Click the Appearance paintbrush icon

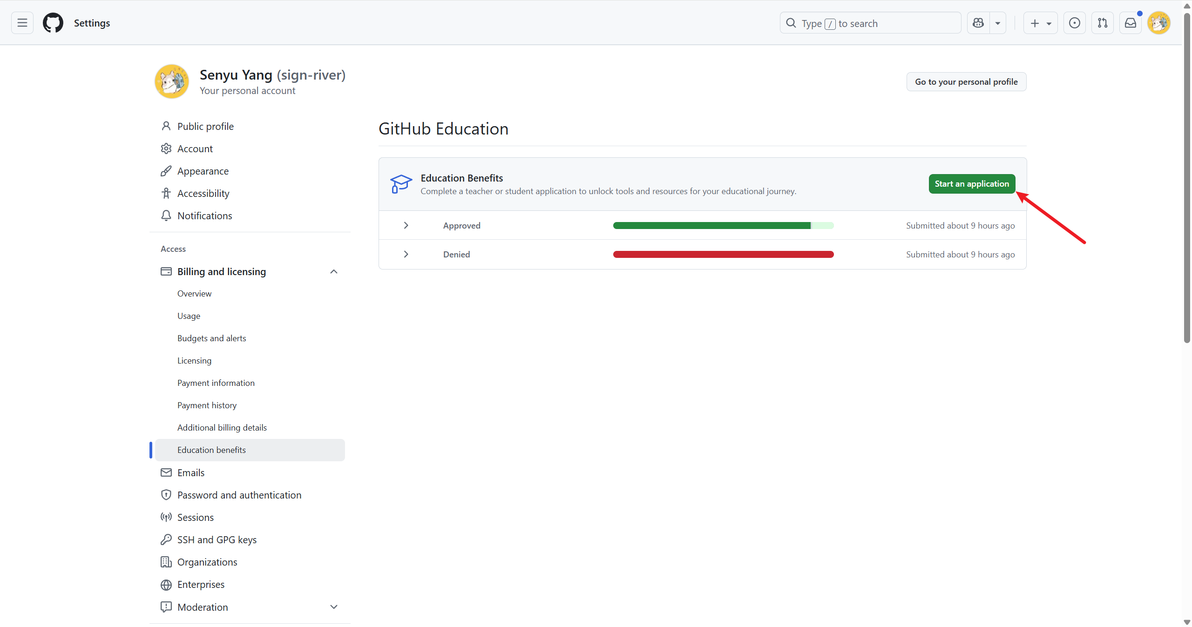pyautogui.click(x=166, y=171)
